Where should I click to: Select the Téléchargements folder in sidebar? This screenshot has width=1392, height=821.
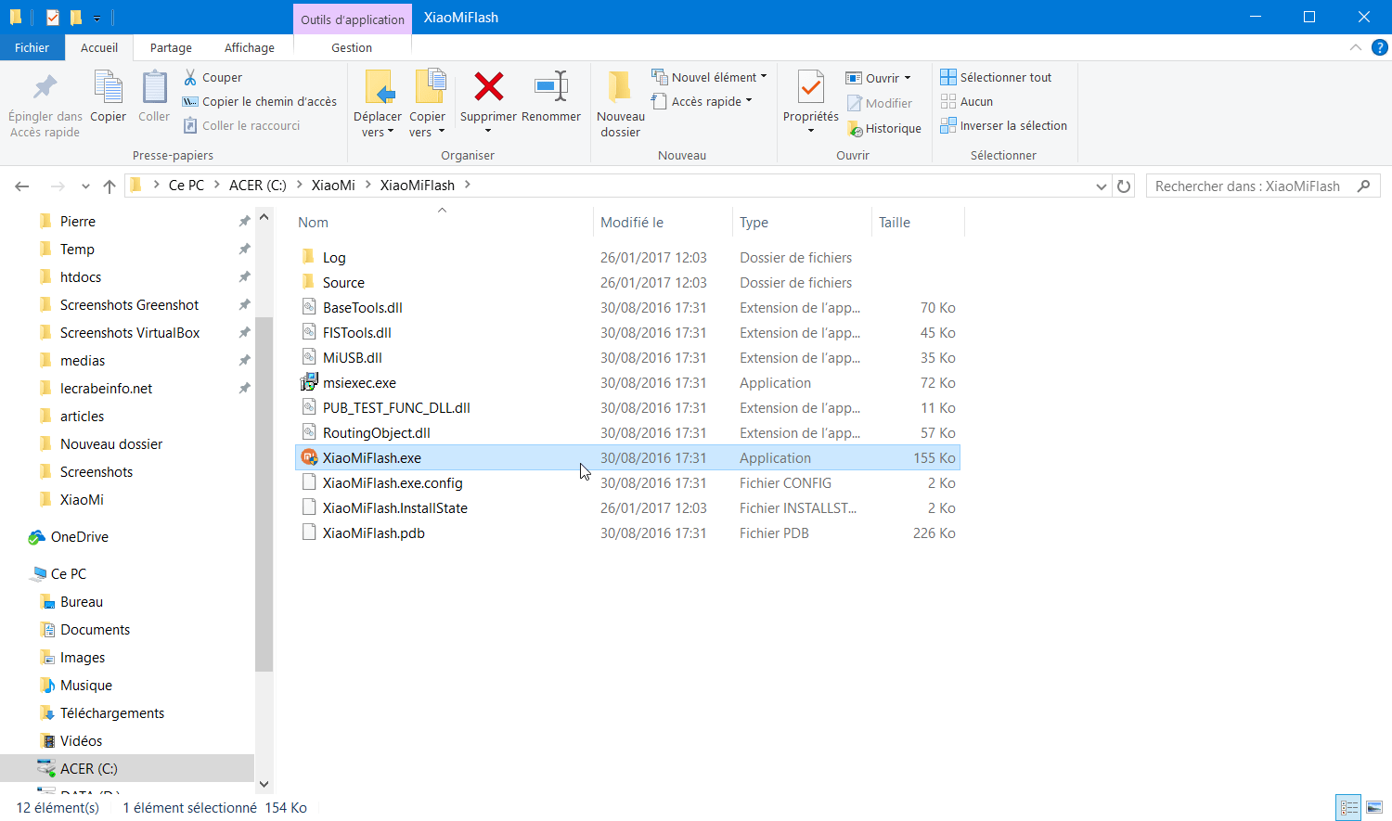coord(111,712)
